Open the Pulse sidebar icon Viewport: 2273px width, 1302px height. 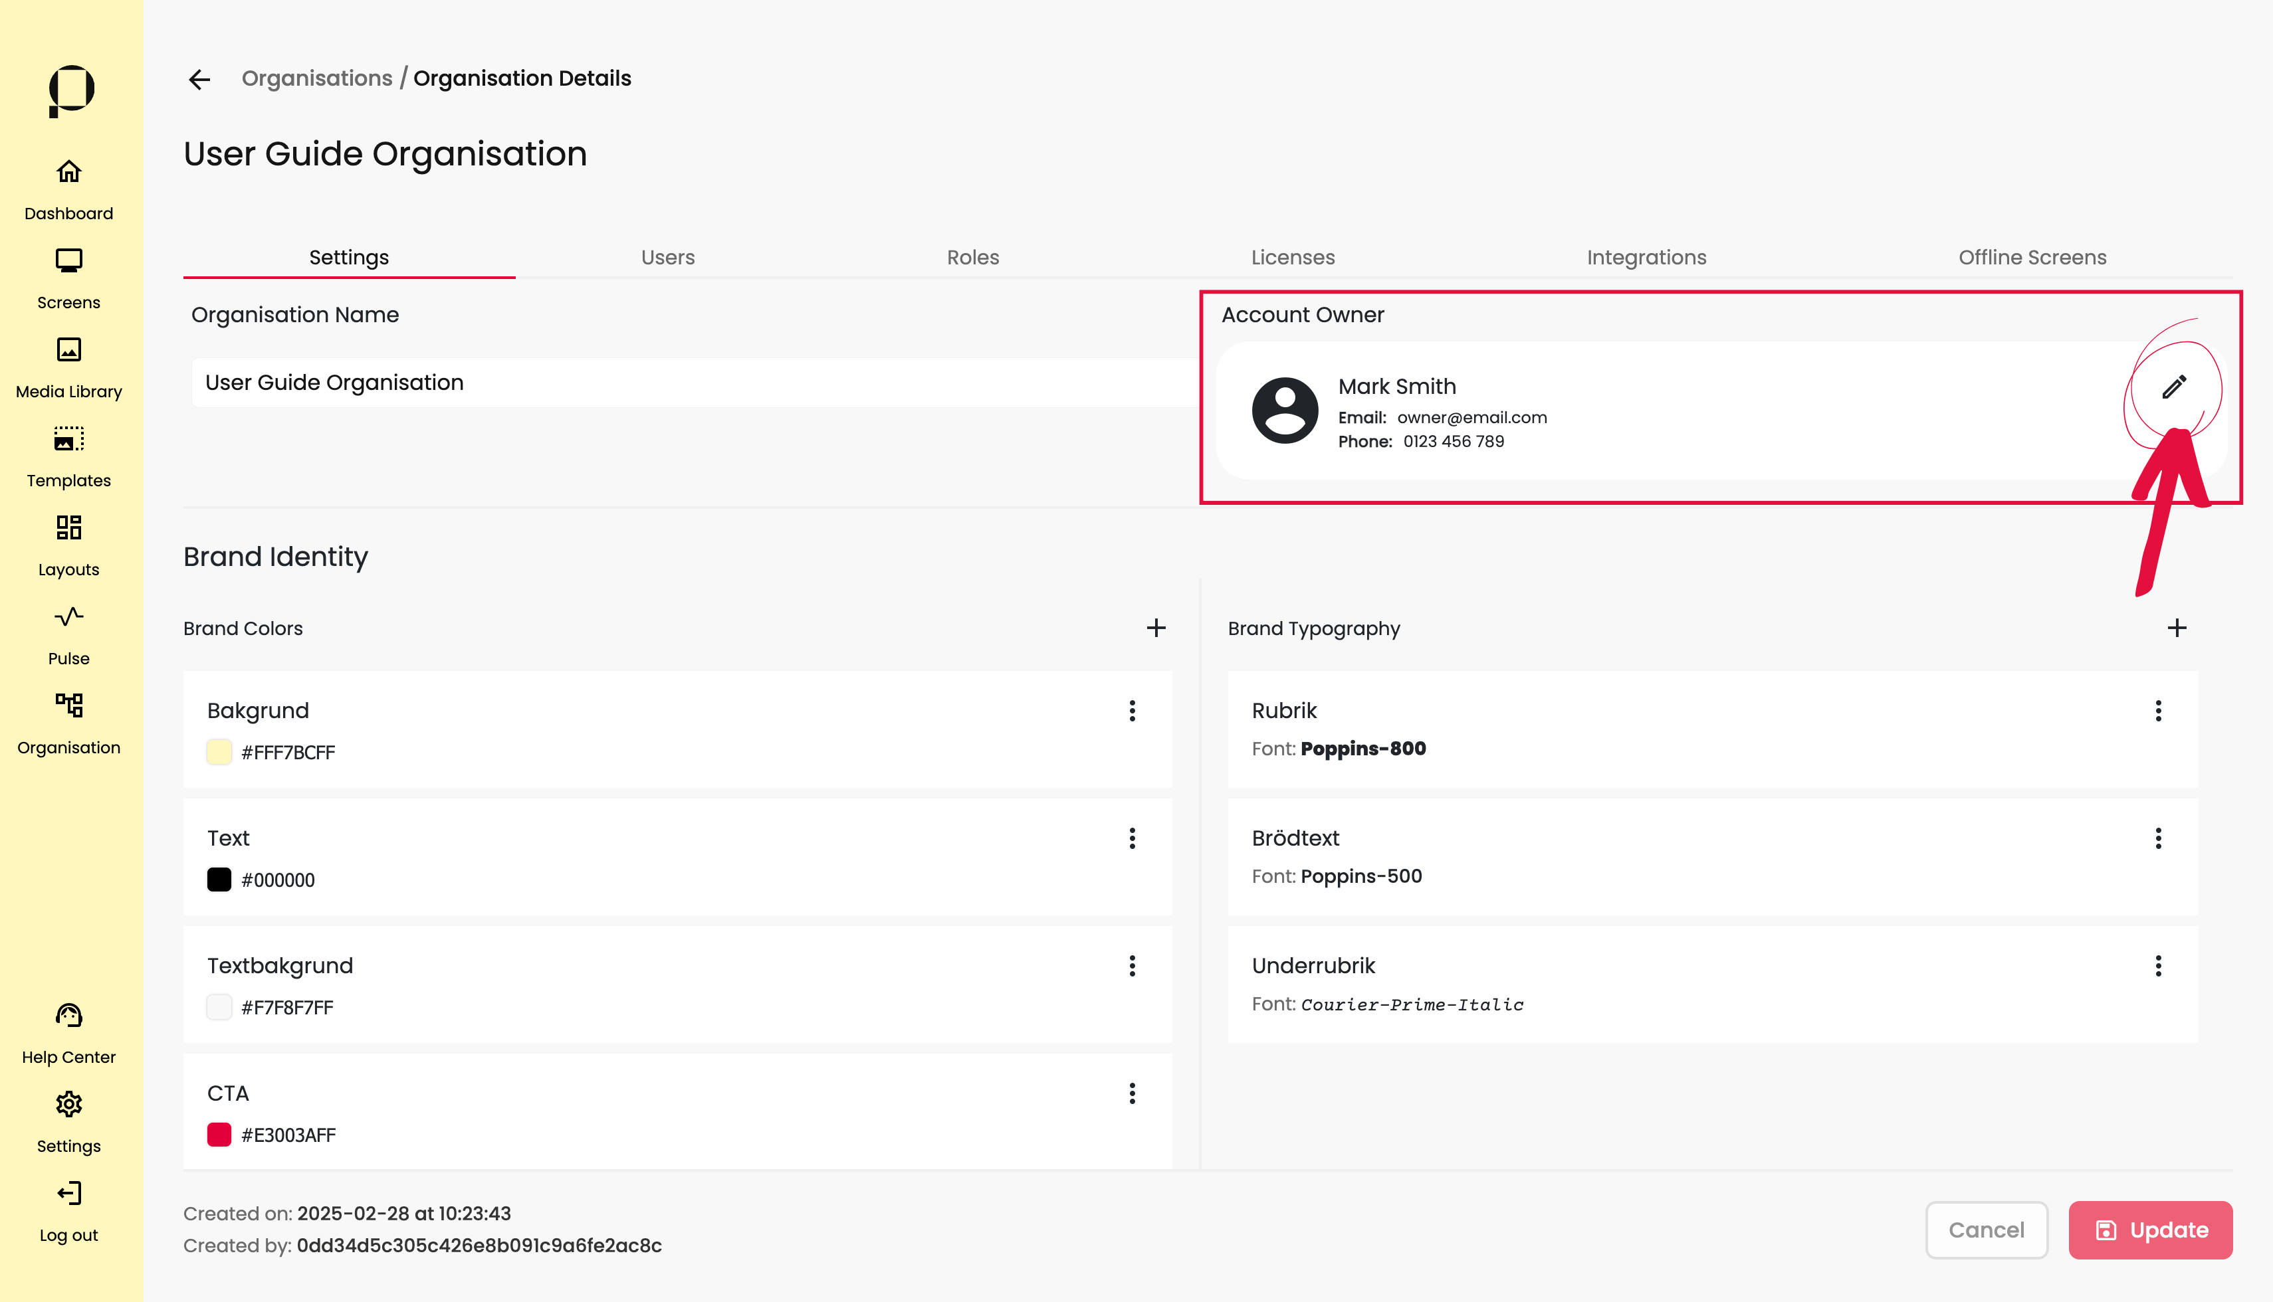click(x=69, y=617)
